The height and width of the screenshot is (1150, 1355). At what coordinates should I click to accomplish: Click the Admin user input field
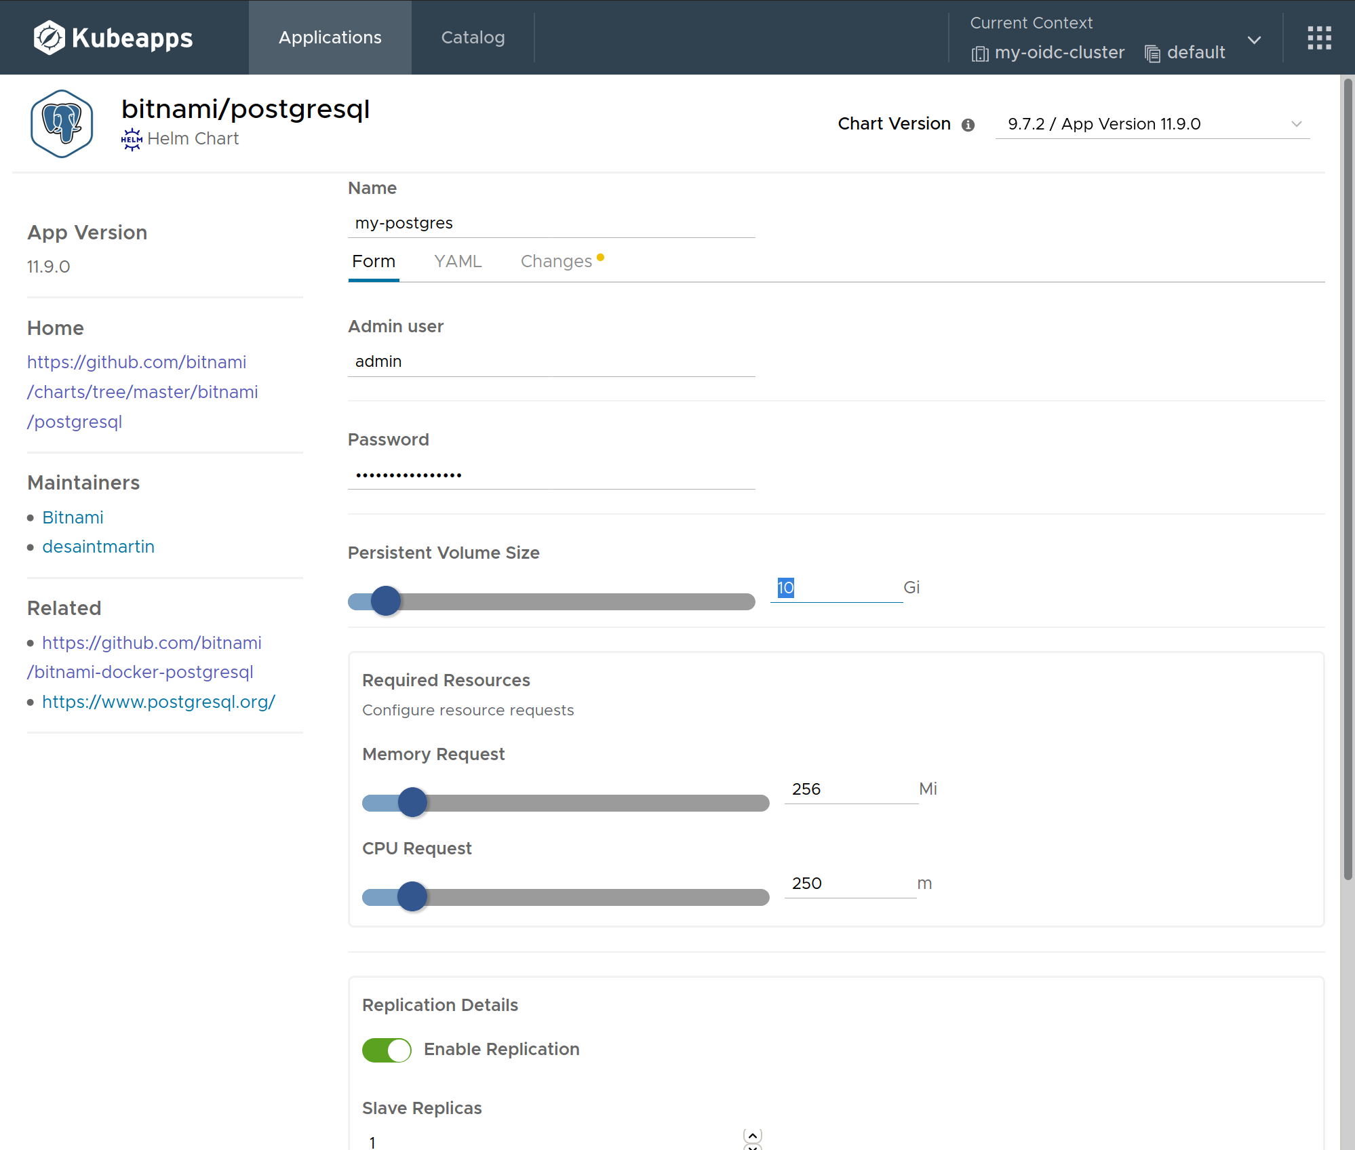pyautogui.click(x=553, y=361)
